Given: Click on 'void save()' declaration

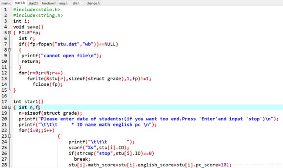Looking at the screenshot, I should [28, 27].
